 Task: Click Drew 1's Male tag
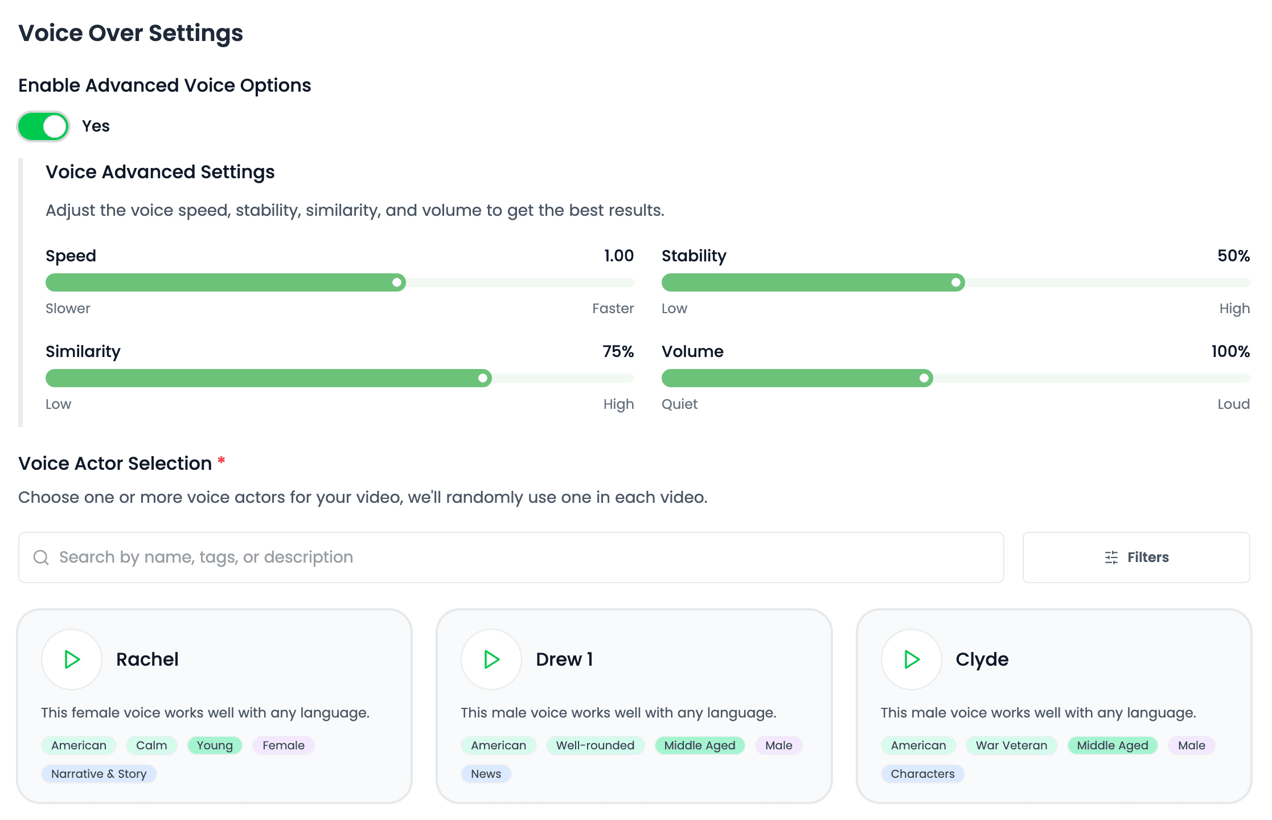coord(779,745)
